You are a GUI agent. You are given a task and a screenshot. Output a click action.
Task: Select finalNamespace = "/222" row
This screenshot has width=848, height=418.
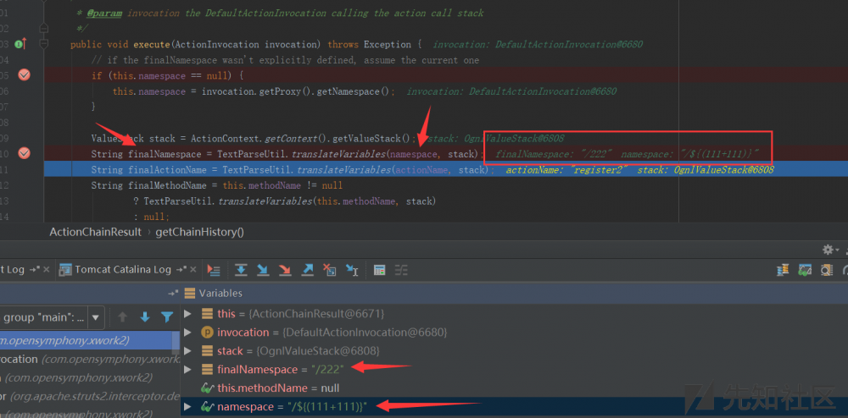coord(514,370)
